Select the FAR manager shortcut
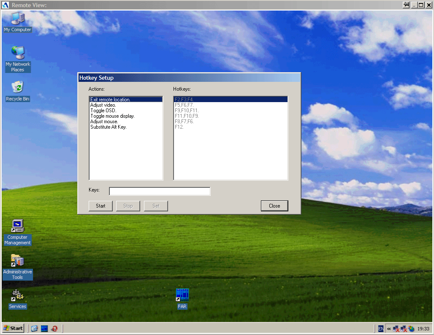The image size is (434, 335). [x=182, y=298]
